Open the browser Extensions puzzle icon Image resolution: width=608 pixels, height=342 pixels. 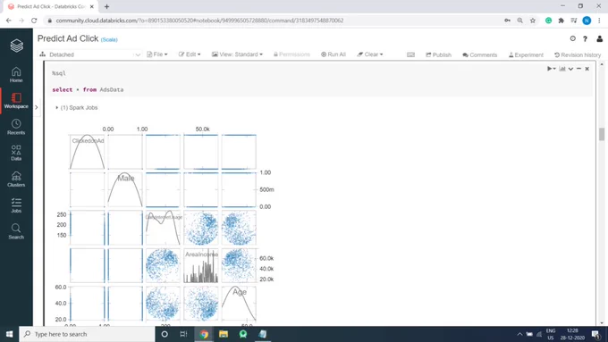click(x=562, y=21)
